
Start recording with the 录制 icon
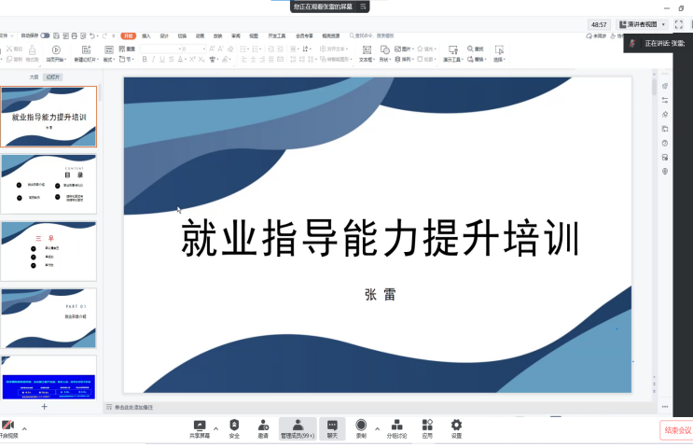361,426
